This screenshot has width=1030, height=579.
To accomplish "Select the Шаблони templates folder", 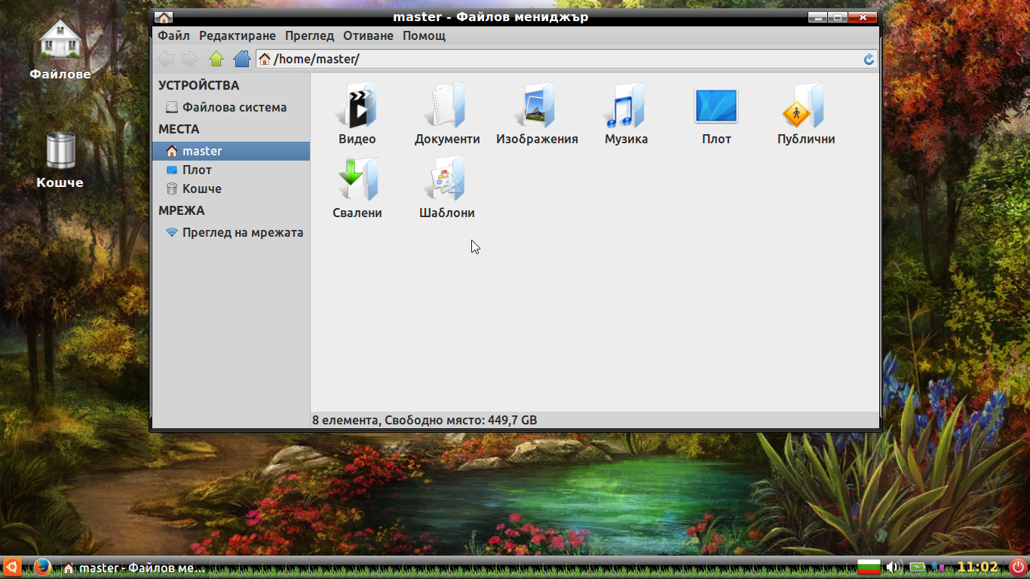I will point(447,188).
